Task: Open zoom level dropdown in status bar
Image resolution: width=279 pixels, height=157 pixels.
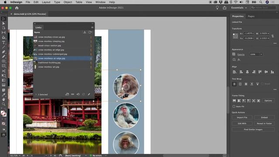Action: [x=19, y=156]
